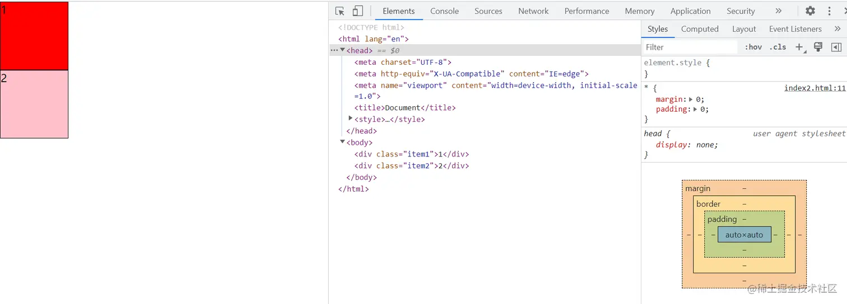Select the DOCTYPE html line
847x304 pixels.
coord(371,27)
